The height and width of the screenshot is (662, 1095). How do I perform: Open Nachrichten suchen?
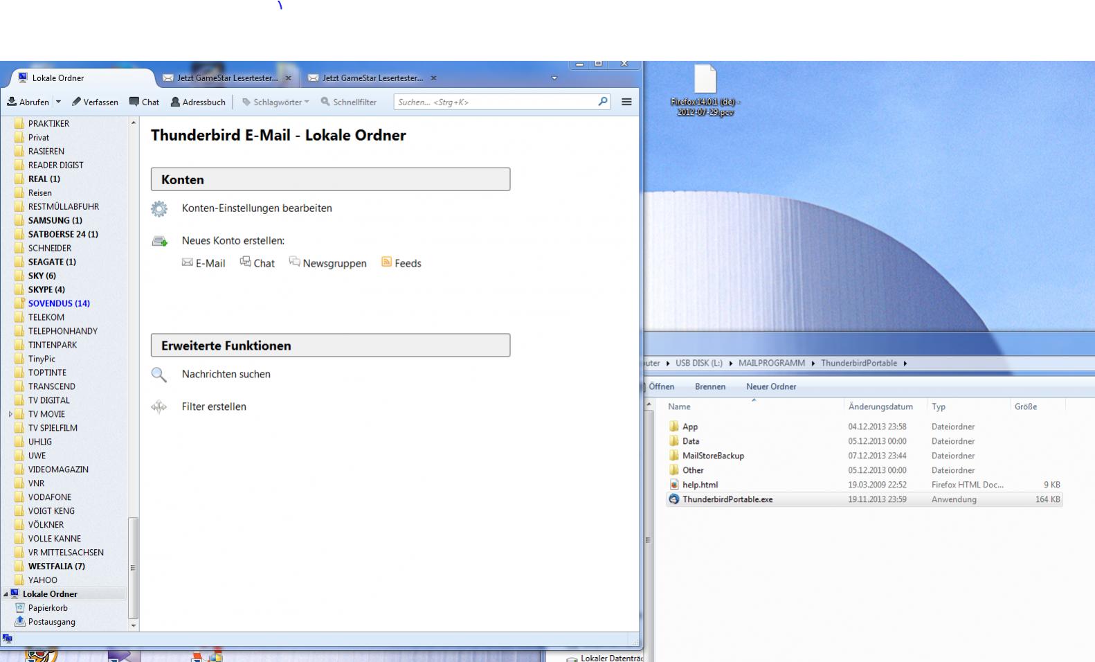coord(226,374)
